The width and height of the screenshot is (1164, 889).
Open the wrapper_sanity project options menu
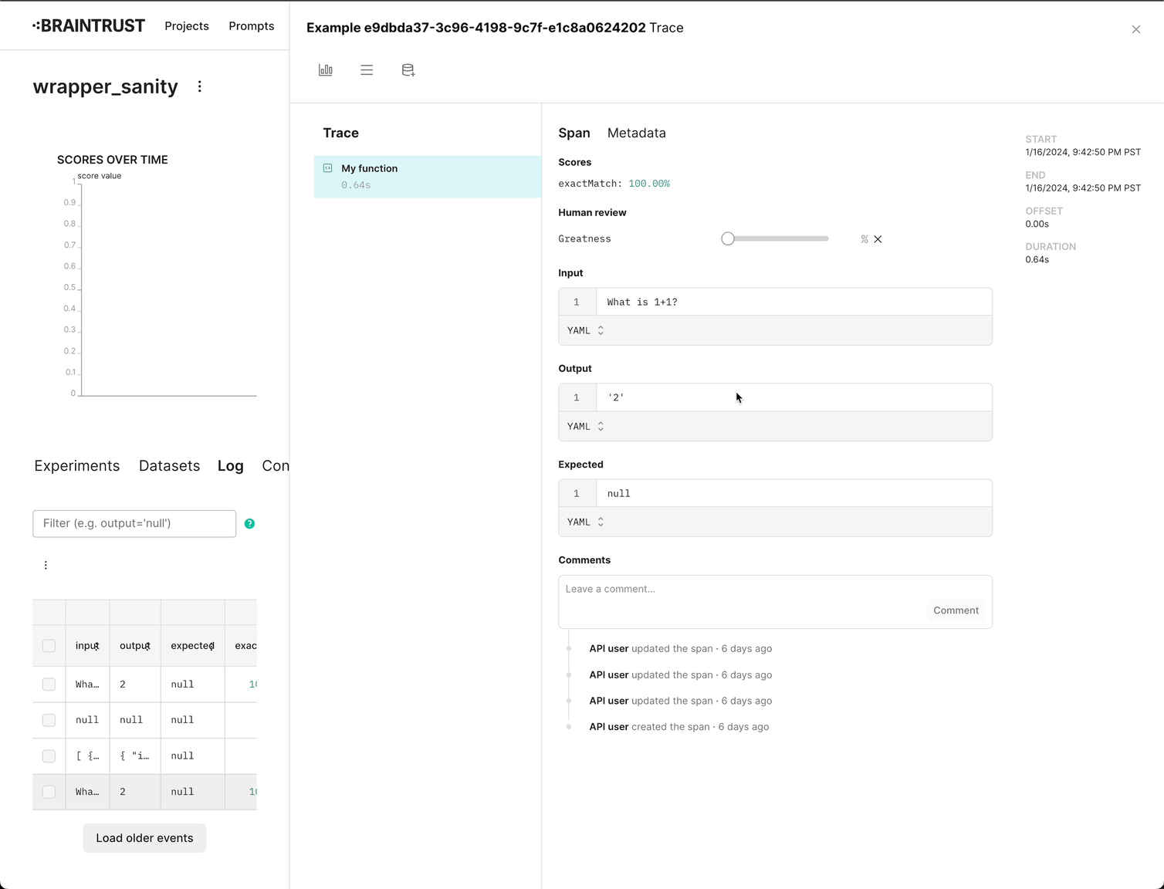[200, 86]
